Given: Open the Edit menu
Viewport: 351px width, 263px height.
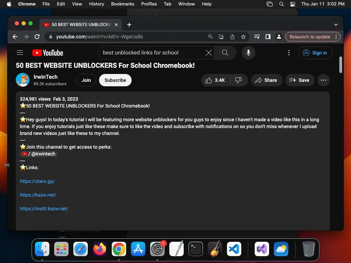Looking at the screenshot, I should [x=61, y=4].
